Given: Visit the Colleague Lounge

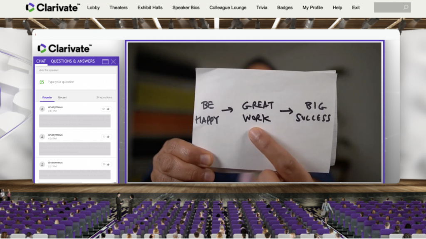Looking at the screenshot, I should [x=228, y=7].
